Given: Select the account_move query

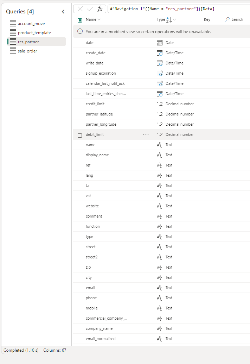Looking at the screenshot, I should (37, 23).
